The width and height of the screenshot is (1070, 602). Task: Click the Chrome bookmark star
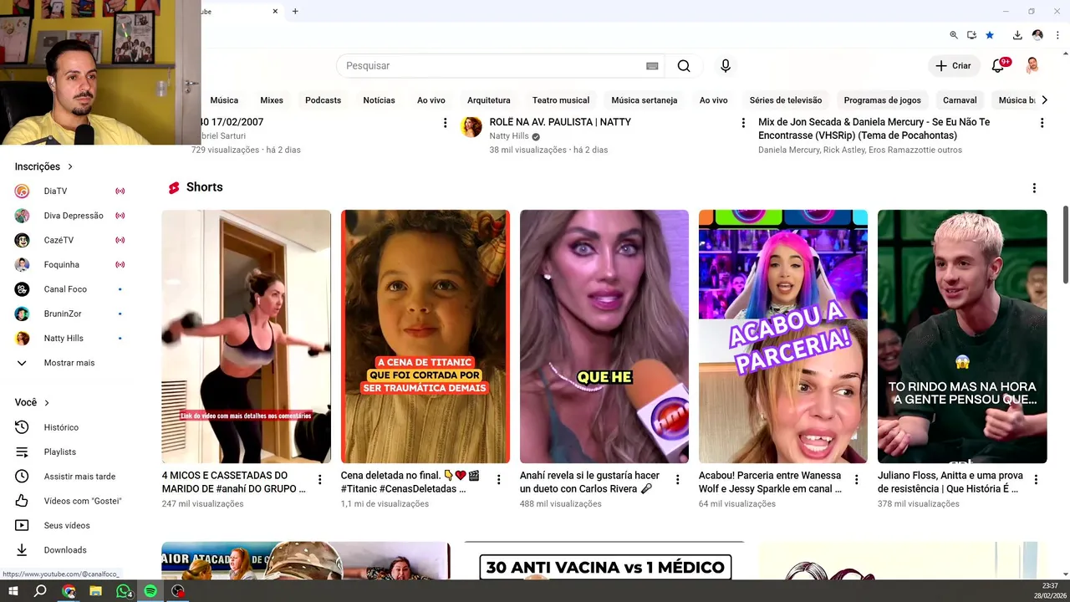pos(990,35)
